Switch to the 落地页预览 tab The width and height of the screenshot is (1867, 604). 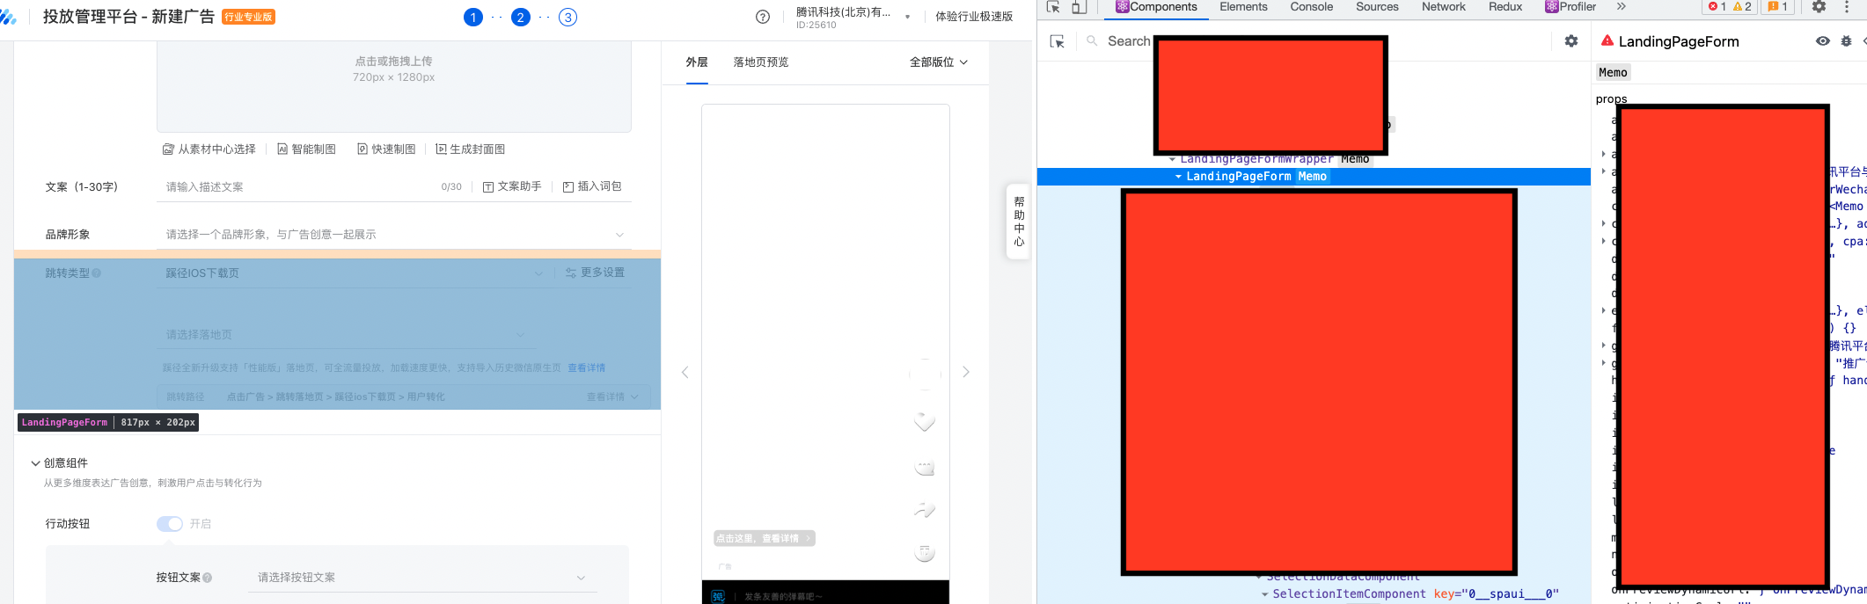[760, 62]
